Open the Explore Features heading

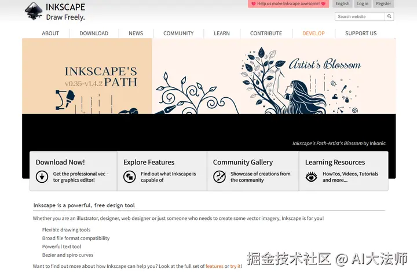pos(149,162)
